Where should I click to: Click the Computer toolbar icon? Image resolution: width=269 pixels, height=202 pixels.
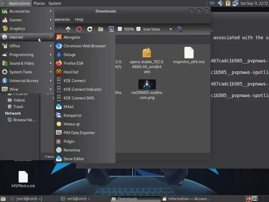pyautogui.click(x=111, y=29)
